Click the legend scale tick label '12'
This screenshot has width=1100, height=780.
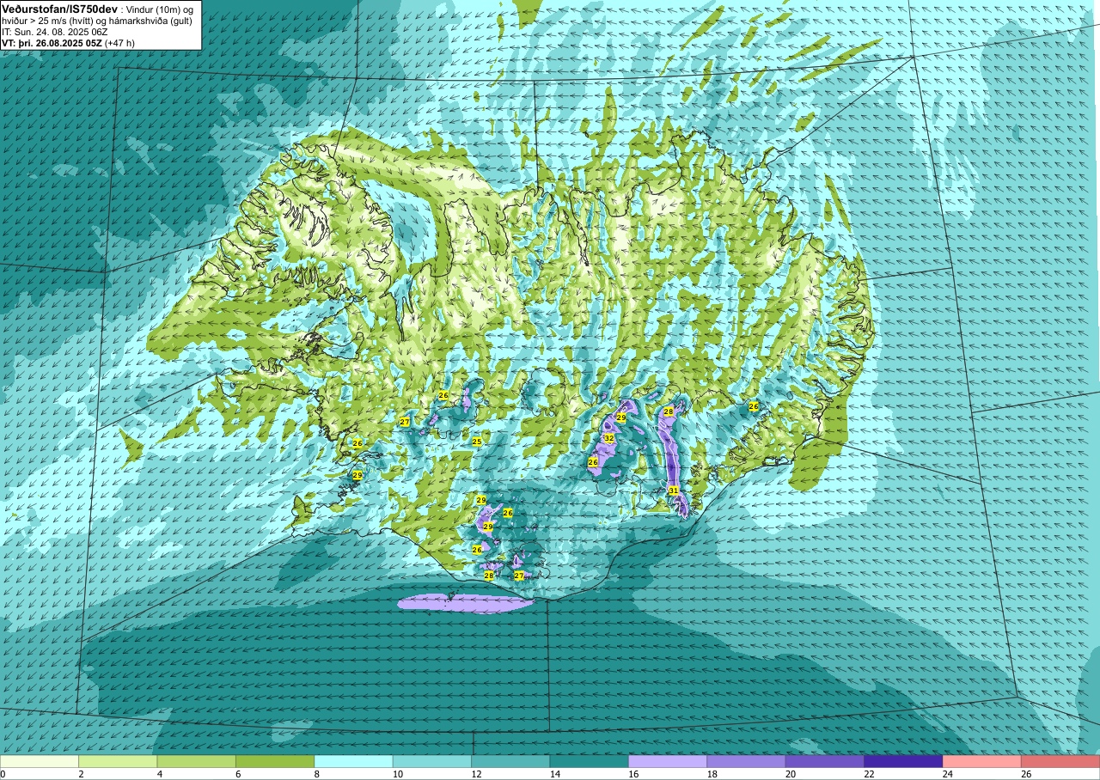coord(476,774)
